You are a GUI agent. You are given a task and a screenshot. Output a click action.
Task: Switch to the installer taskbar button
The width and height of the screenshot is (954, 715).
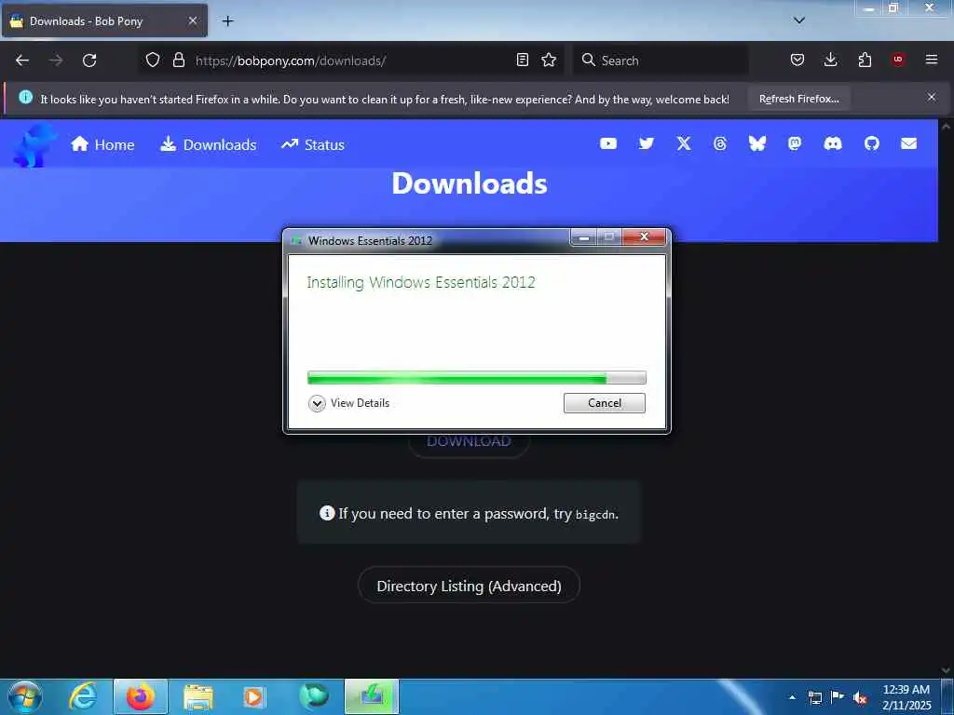372,696
